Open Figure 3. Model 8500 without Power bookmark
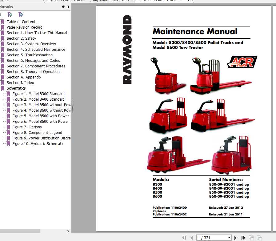This screenshot has height=241, width=276. [x=41, y=105]
